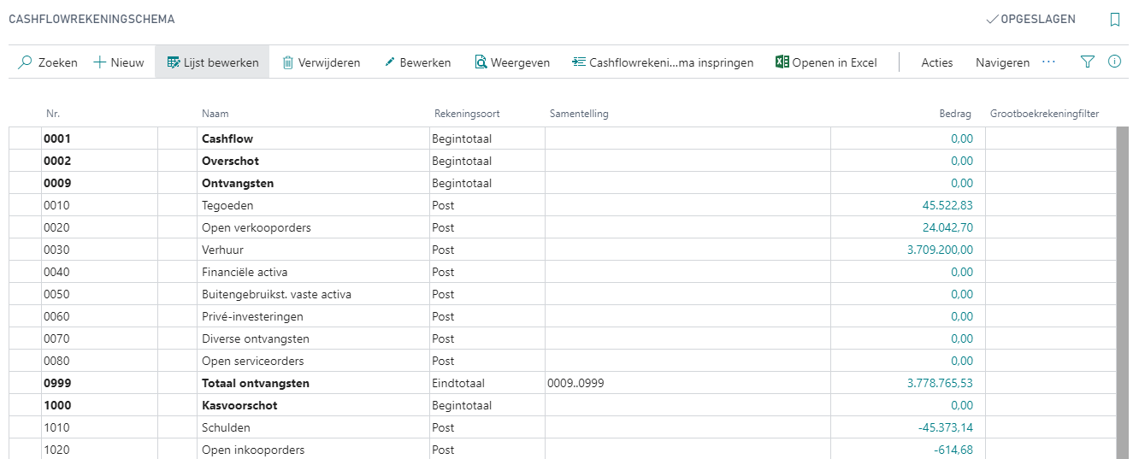Sort by the Bedrag column header
Screen dimensions: 1139x459
click(956, 114)
